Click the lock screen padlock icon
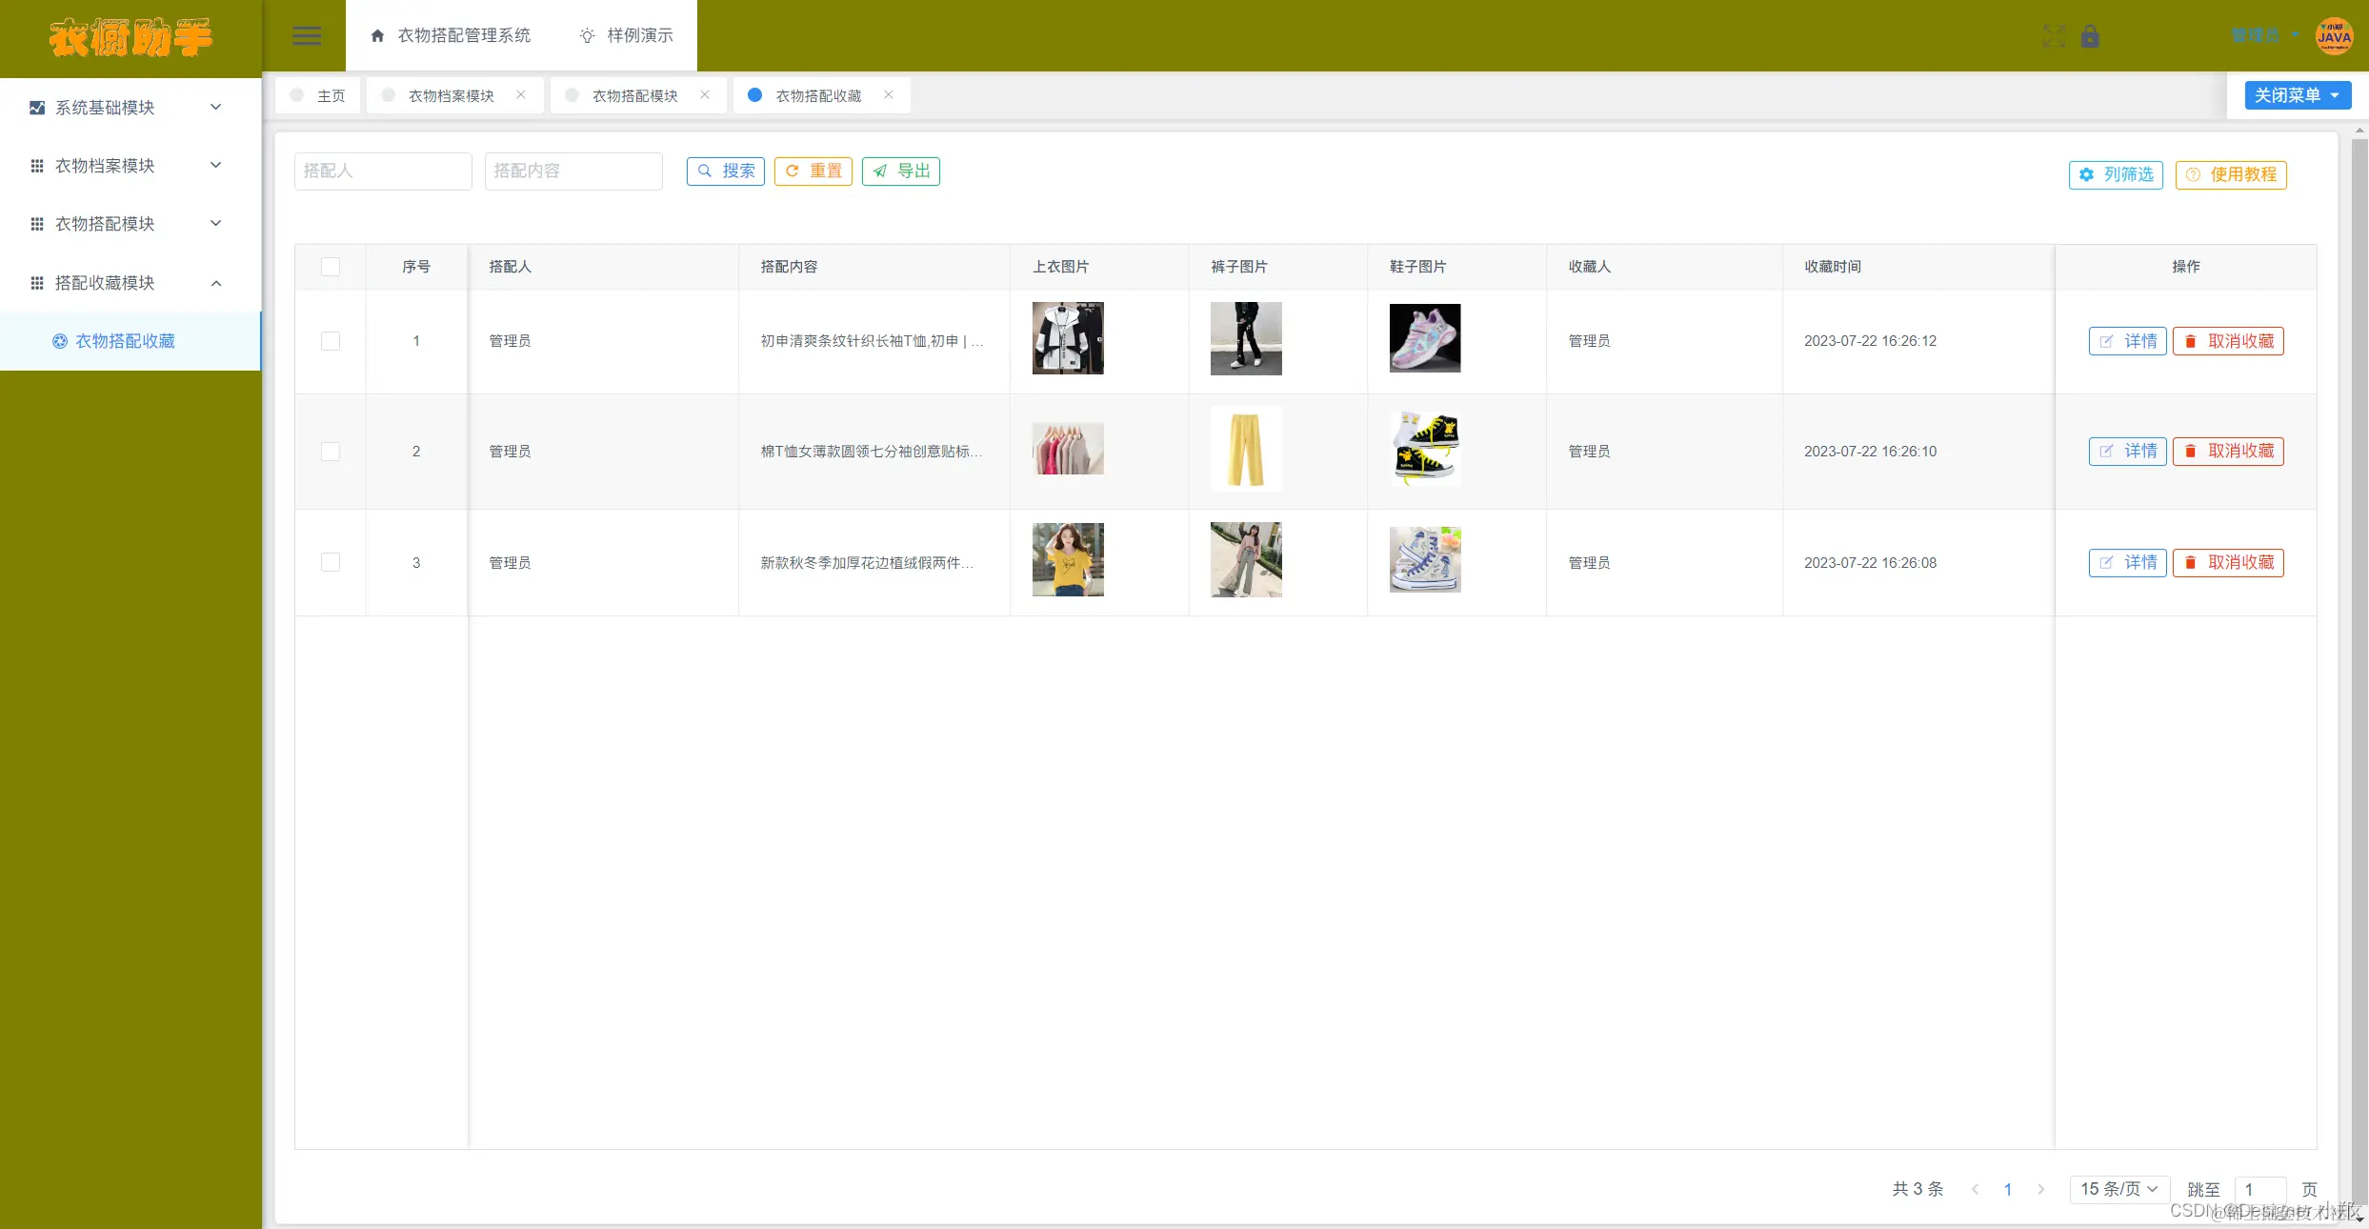Image resolution: width=2369 pixels, height=1229 pixels. 2090,36
